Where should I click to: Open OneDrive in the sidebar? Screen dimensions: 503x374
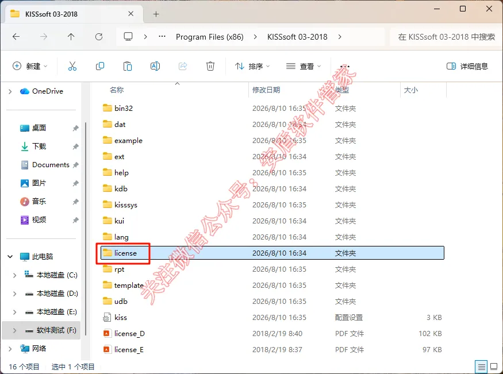41,91
